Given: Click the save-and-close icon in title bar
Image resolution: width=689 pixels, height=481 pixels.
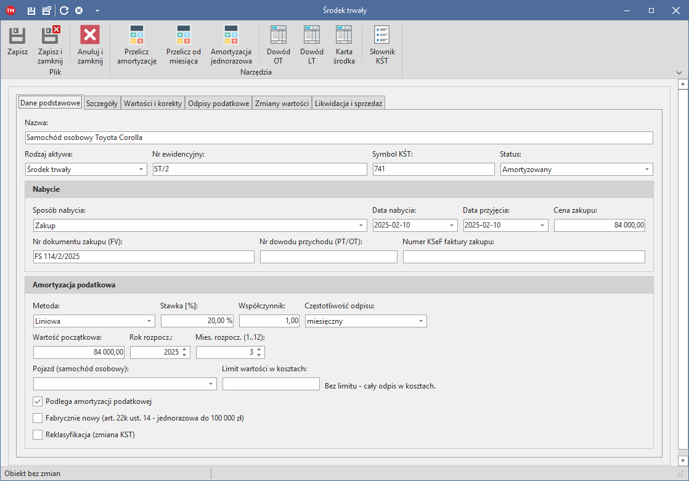Looking at the screenshot, I should [47, 10].
